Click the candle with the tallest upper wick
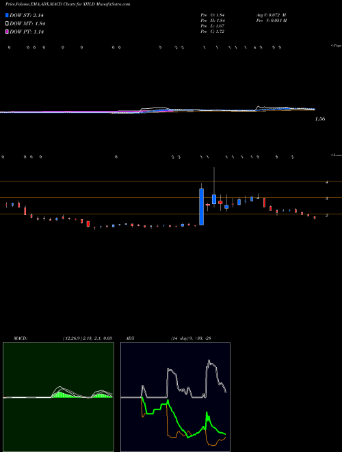Screen dimensions: 342x452 [214, 199]
